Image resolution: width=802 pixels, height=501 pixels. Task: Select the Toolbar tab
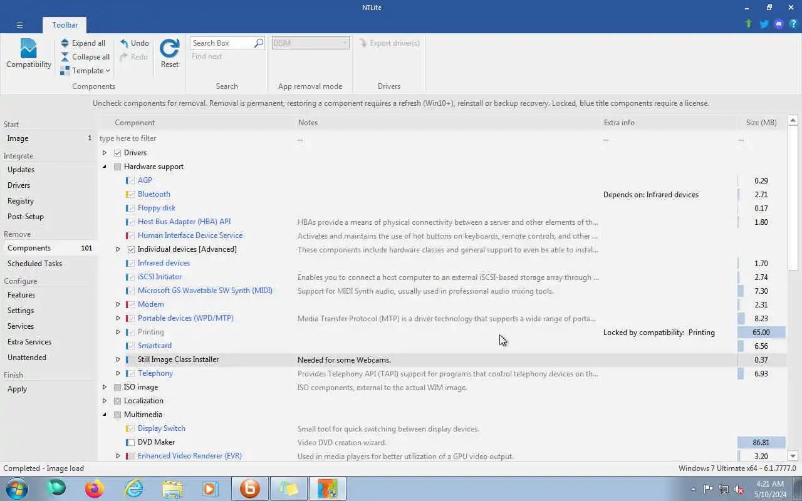tap(65, 25)
